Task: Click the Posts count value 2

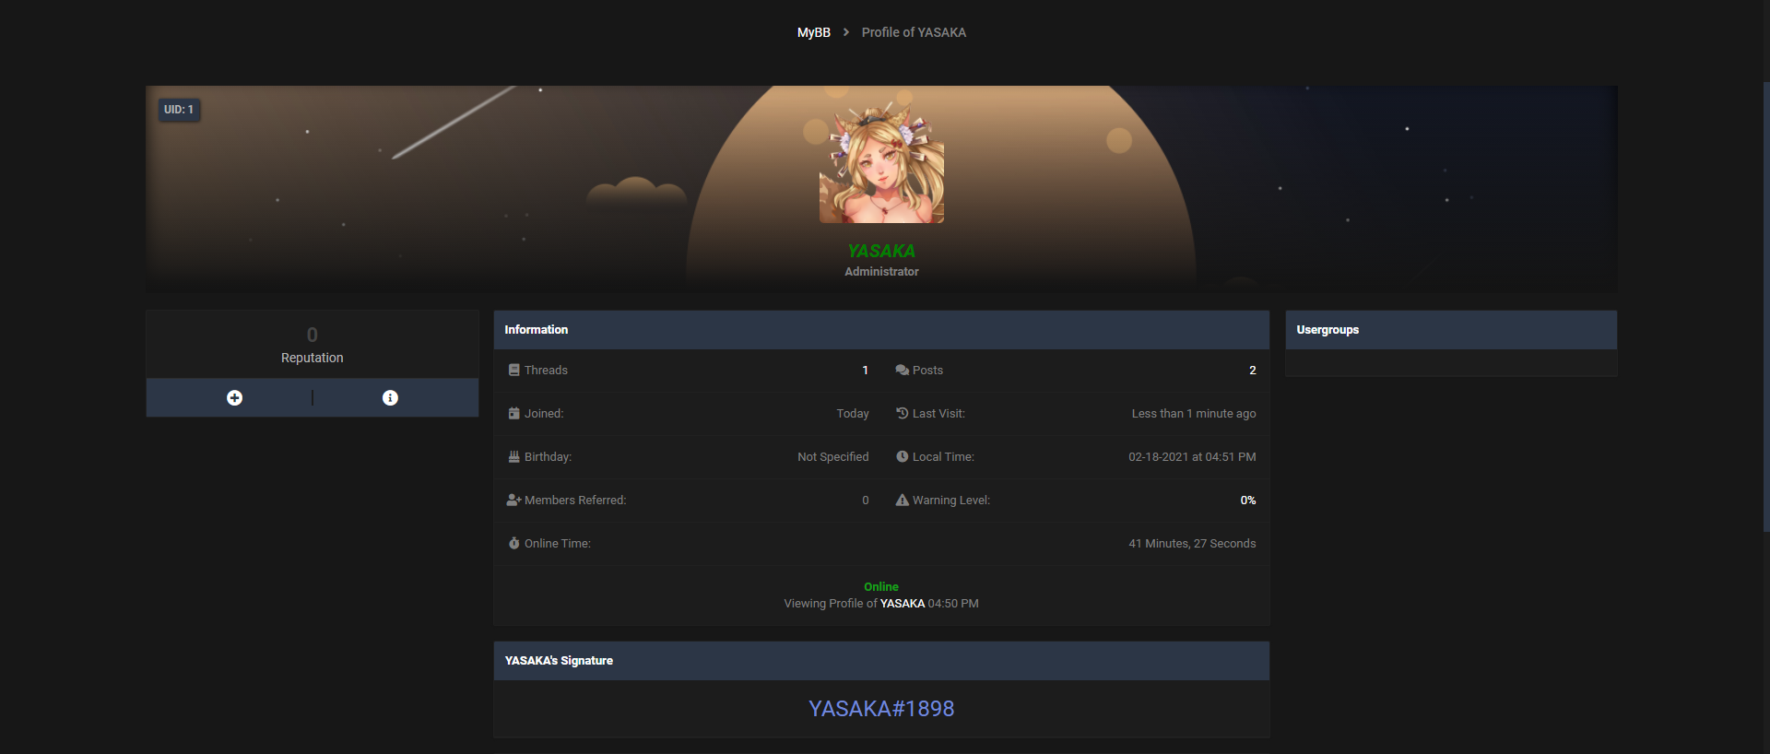Action: 1252,370
